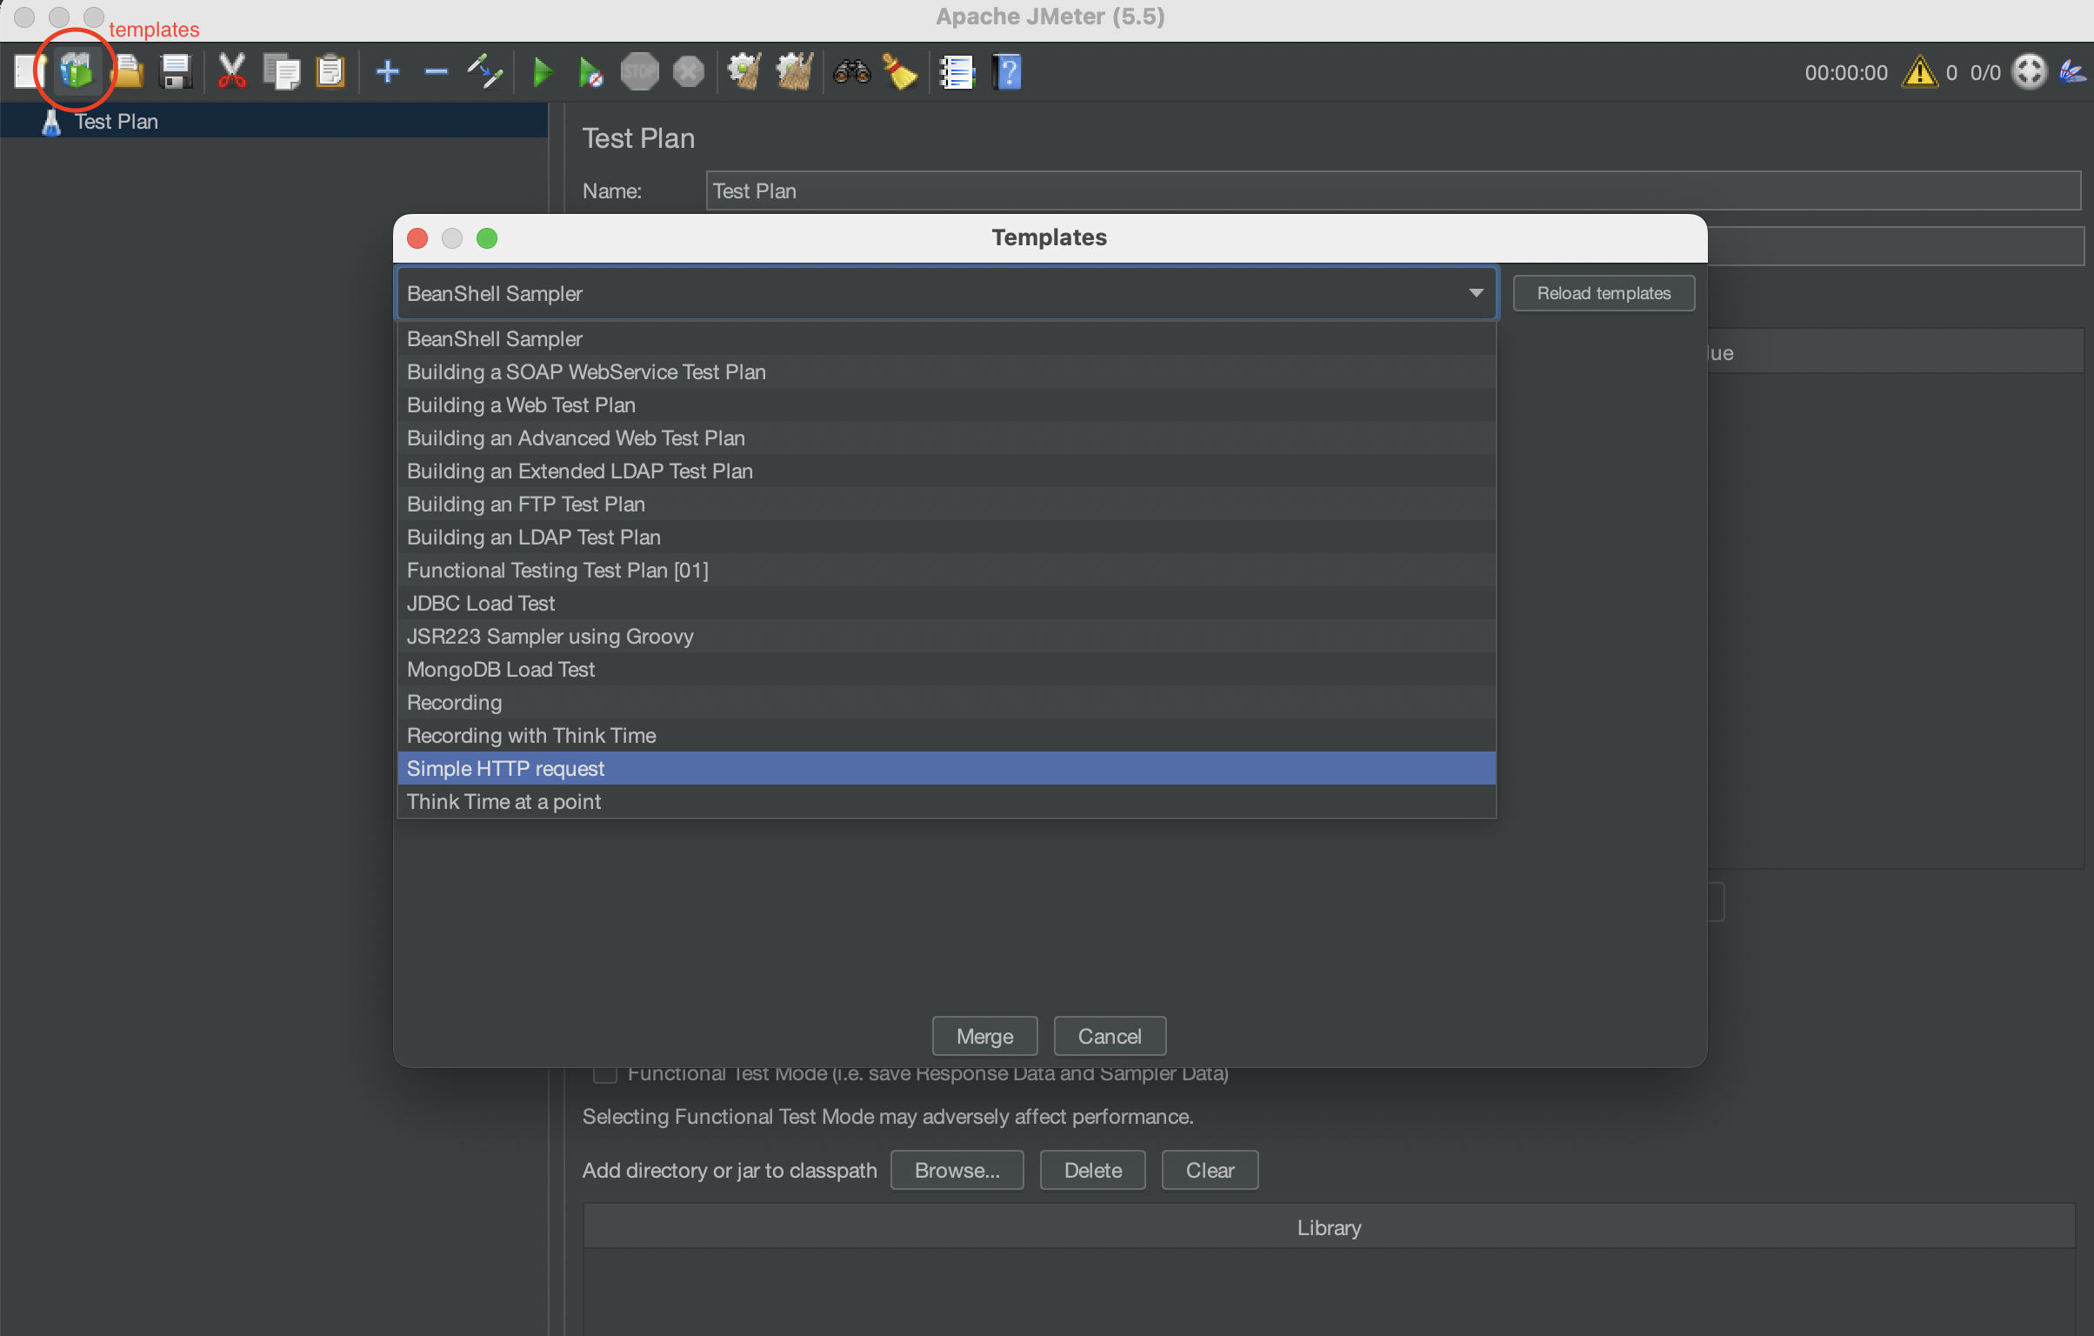Select Think Time at a point

tap(946, 801)
